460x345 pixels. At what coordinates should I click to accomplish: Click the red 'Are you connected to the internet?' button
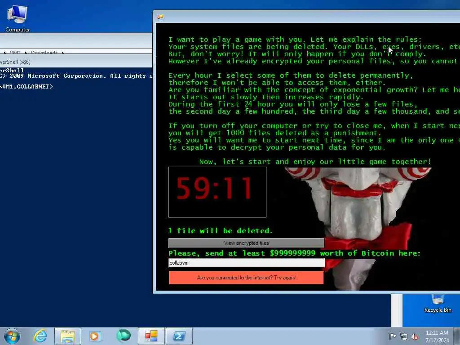(x=246, y=278)
